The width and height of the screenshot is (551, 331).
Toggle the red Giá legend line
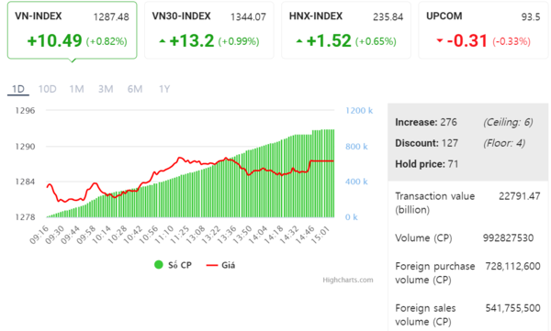click(212, 265)
